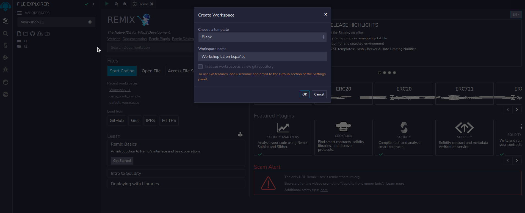
Task: Click the green checkmark in File Explorer header
Action: 87,4
